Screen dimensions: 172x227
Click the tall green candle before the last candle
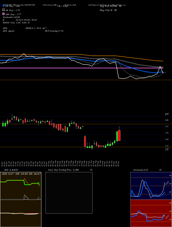tap(117, 136)
